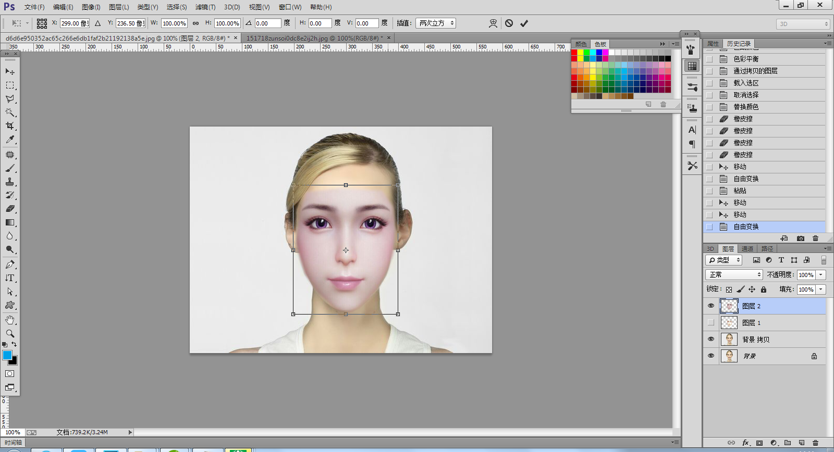Viewport: 834px width, 452px height.
Task: Cancel the transform with the circle-slash icon
Action: tap(509, 23)
